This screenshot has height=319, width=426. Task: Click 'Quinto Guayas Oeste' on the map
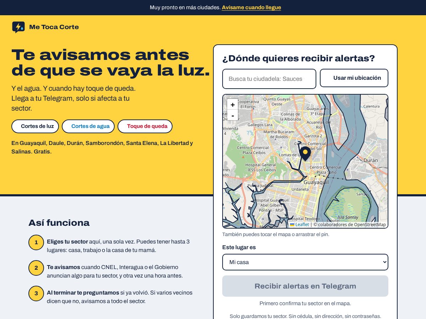[277, 102]
